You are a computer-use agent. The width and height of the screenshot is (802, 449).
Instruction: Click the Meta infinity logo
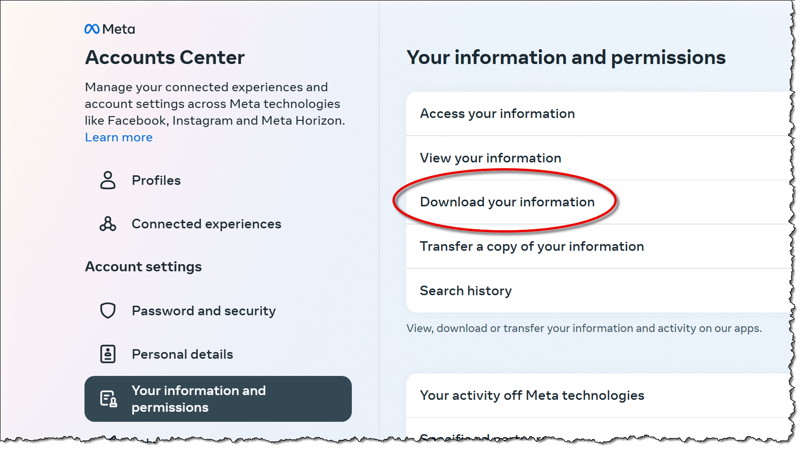pyautogui.click(x=92, y=29)
